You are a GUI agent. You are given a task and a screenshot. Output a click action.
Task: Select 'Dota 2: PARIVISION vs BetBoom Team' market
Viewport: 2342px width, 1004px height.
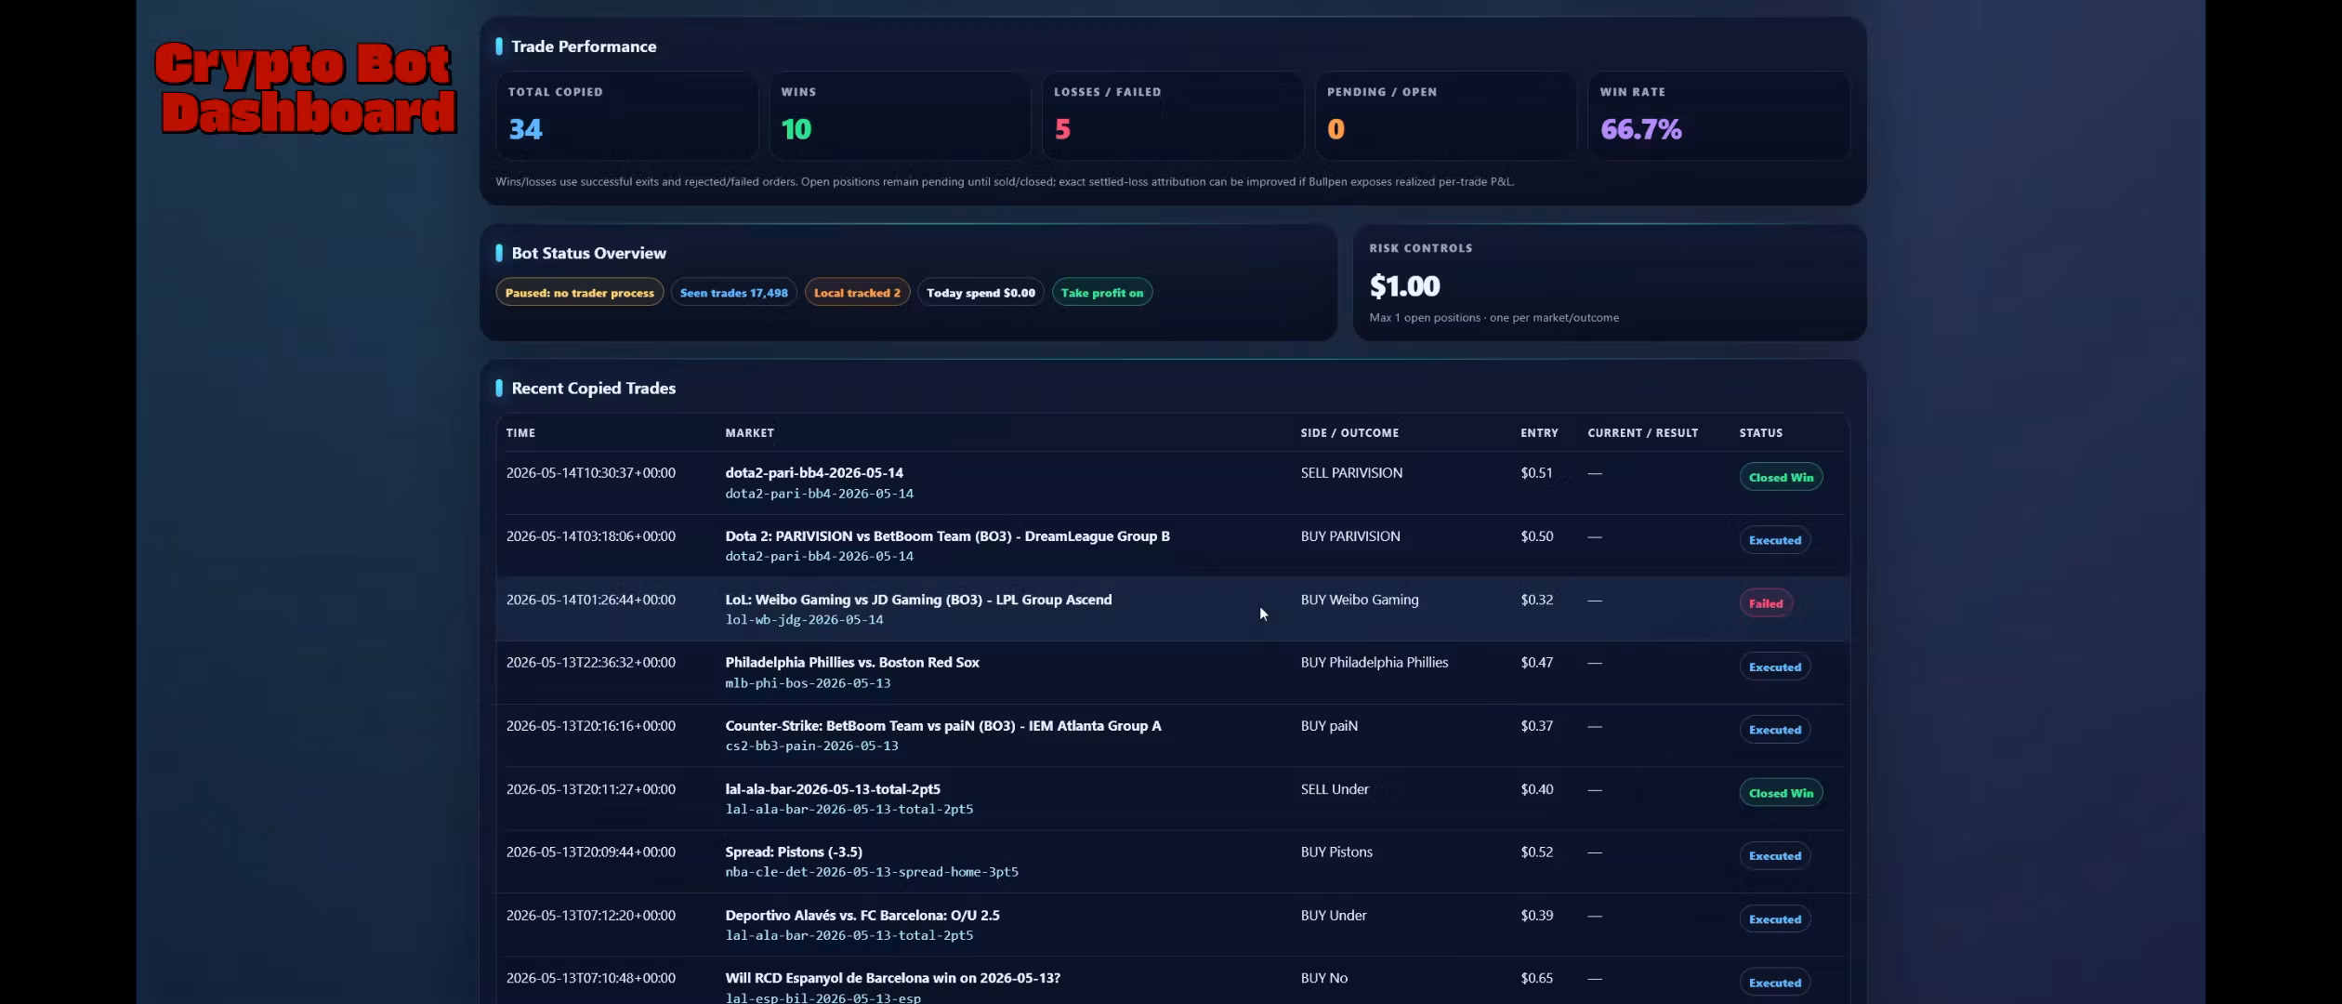[947, 536]
